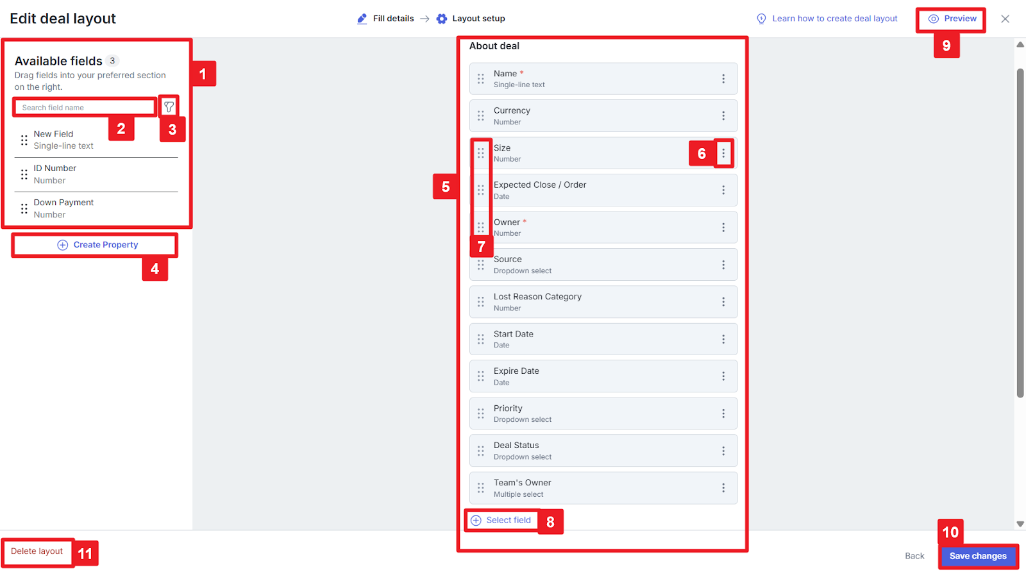Open the three-dot menu for Name field
The image size is (1026, 577).
(723, 79)
